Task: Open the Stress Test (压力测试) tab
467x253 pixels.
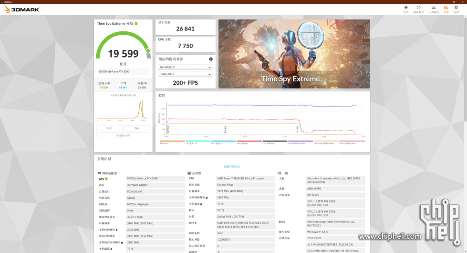Action: click(x=434, y=10)
